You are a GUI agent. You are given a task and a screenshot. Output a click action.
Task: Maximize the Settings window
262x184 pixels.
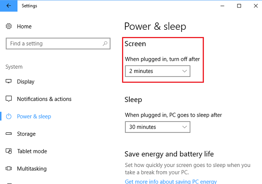[x=239, y=6]
